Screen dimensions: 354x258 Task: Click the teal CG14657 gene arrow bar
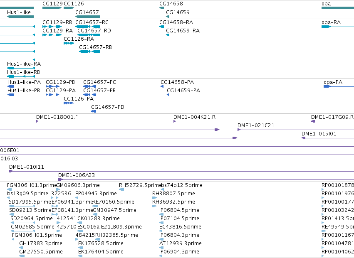[x=88, y=17]
